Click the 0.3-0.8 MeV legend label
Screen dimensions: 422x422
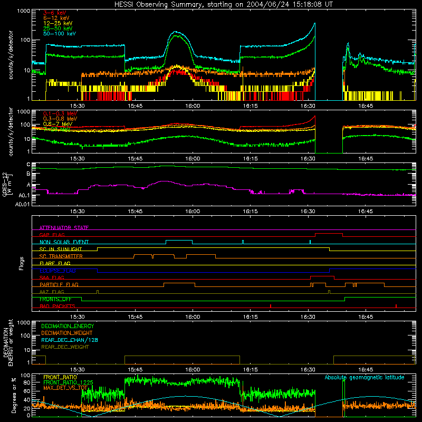coord(60,119)
